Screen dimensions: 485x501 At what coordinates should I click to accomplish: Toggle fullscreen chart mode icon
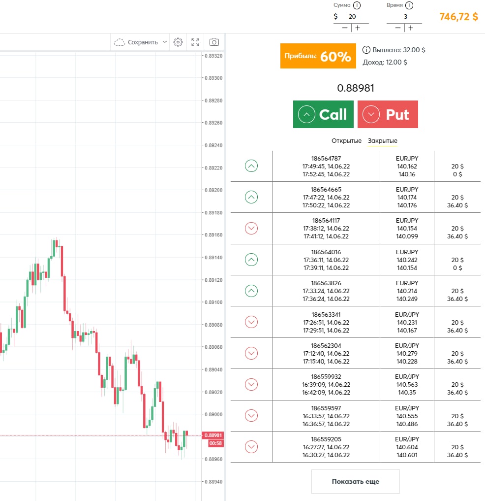195,42
